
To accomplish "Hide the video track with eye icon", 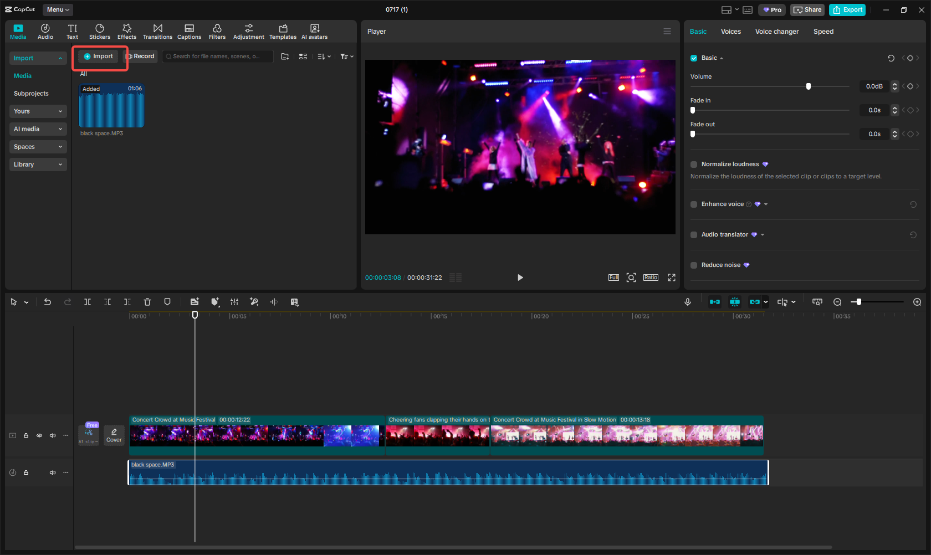I will click(39, 435).
